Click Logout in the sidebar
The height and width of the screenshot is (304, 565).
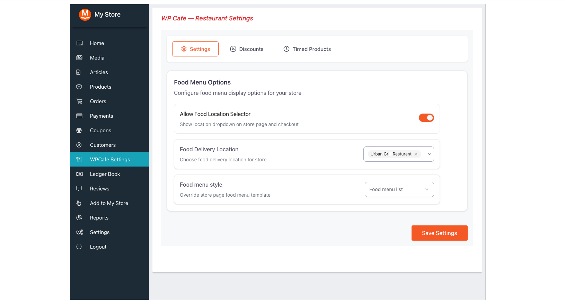109,247
